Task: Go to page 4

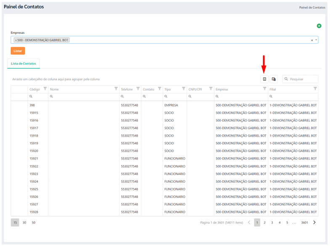Action: (279, 223)
